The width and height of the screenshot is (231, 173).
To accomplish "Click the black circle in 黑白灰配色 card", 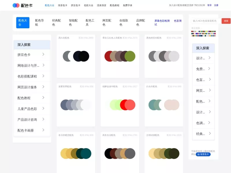I will (x=84, y=56).
